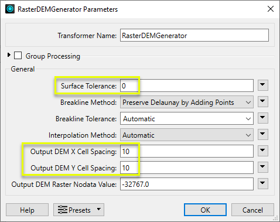Image resolution: width=280 pixels, height=222 pixels.
Task: Open the Y Cell Spacing options arrow menu
Action: click(263, 168)
